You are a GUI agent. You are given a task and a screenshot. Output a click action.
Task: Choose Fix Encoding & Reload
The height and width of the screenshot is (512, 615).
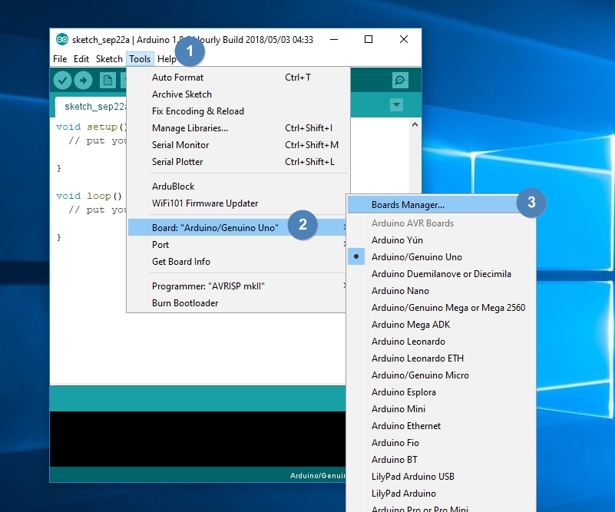pos(238,111)
